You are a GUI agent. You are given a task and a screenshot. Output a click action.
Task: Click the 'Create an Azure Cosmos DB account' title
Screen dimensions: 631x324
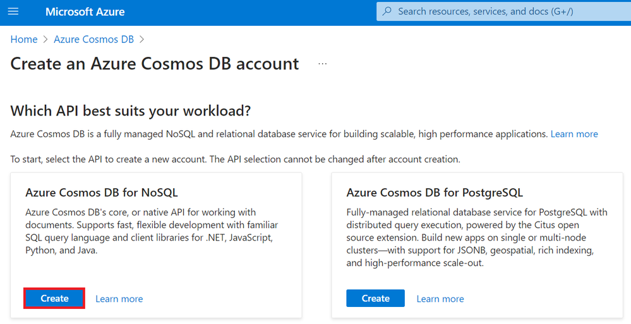pyautogui.click(x=155, y=64)
